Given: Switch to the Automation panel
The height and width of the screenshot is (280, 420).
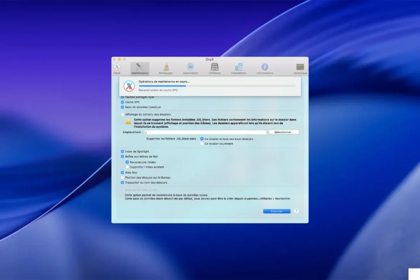Looking at the screenshot, I should 190,68.
